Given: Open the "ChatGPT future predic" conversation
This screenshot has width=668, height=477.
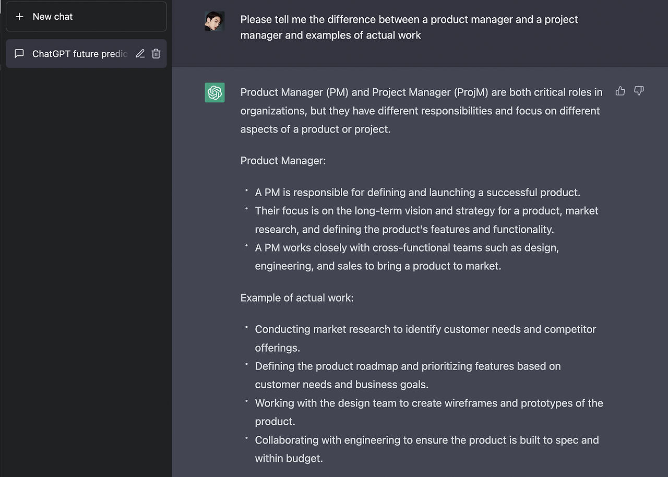Looking at the screenshot, I should (x=79, y=54).
